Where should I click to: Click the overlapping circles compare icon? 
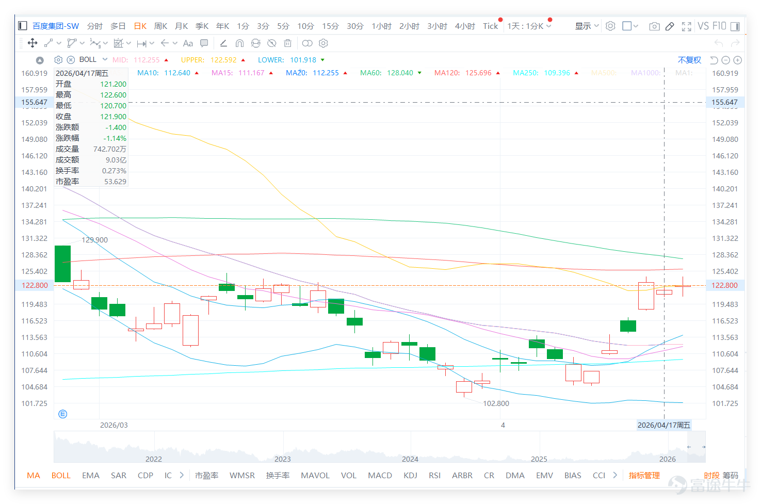[307, 43]
